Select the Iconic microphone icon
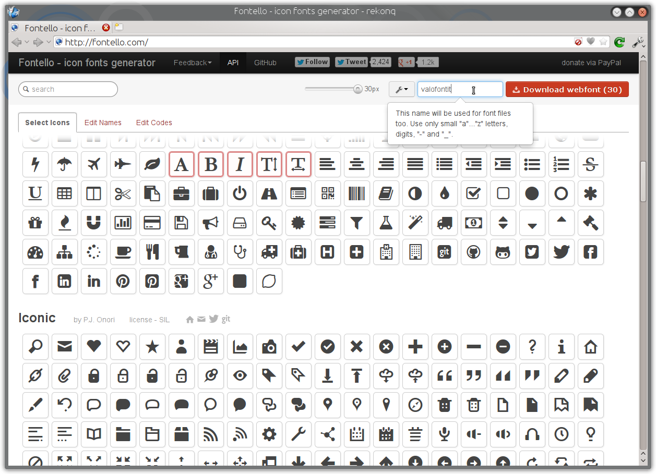Image resolution: width=656 pixels, height=474 pixels. [x=445, y=434]
